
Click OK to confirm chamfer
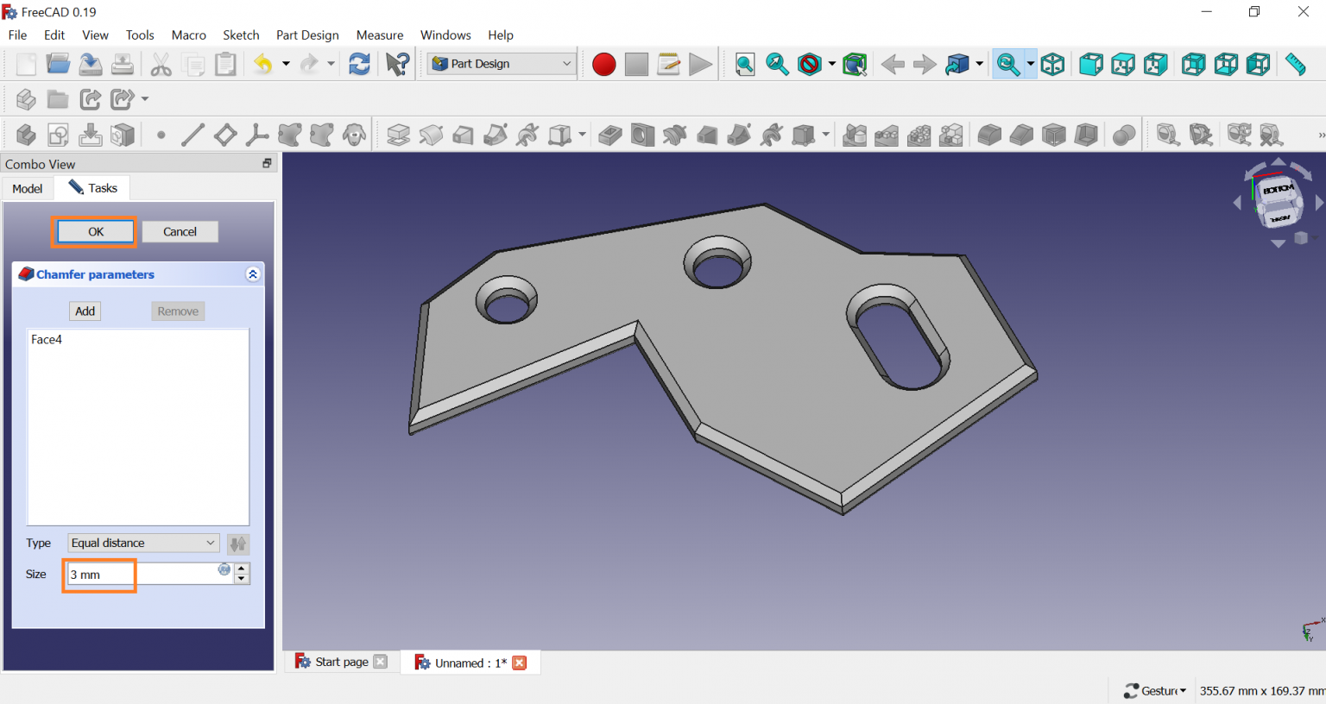pyautogui.click(x=96, y=231)
